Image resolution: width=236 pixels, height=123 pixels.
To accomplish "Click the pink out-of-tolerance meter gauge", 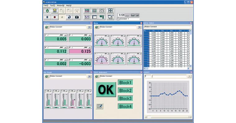I will (x=102, y=59).
